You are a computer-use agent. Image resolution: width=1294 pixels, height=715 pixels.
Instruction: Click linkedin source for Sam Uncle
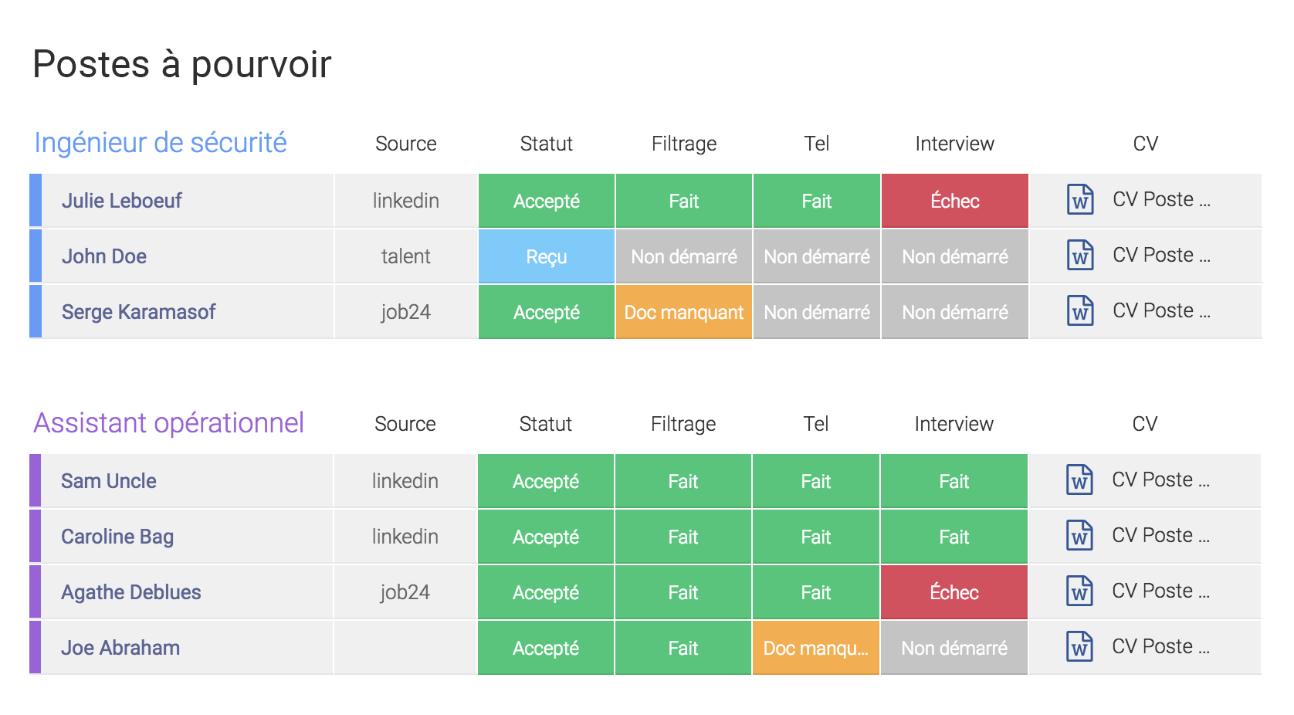coord(405,481)
